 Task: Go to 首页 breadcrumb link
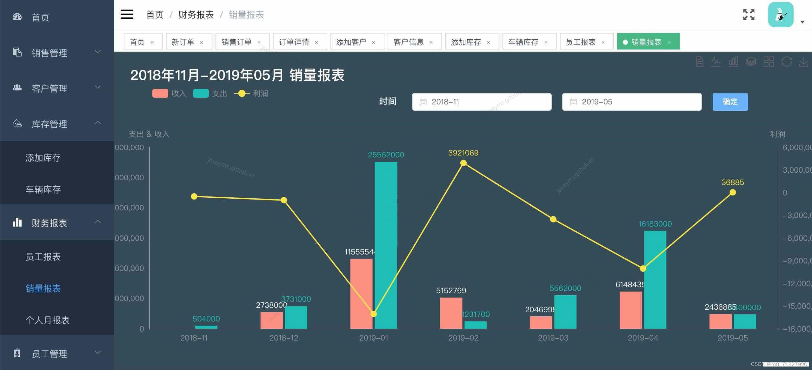(x=155, y=15)
